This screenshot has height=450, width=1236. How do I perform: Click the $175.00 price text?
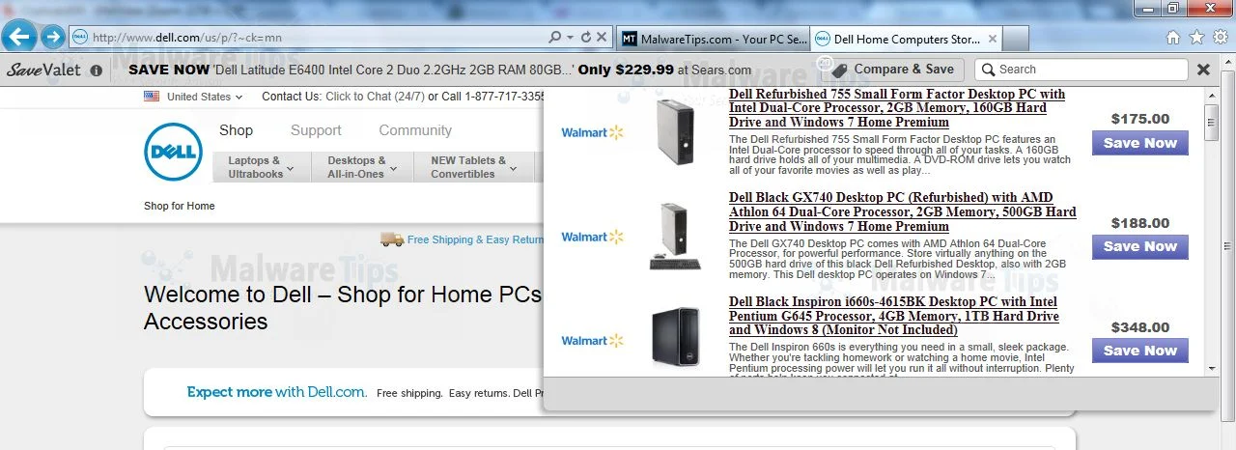1140,119
